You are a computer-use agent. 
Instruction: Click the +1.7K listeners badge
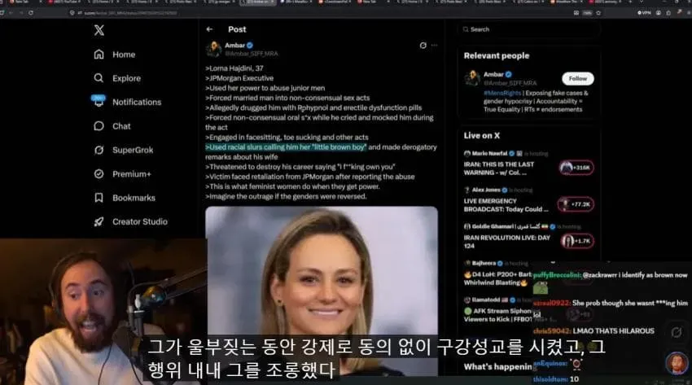pyautogui.click(x=577, y=241)
